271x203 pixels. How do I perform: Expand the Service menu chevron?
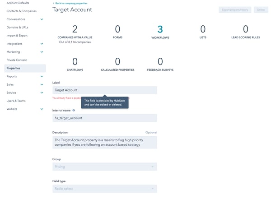pos(42,92)
